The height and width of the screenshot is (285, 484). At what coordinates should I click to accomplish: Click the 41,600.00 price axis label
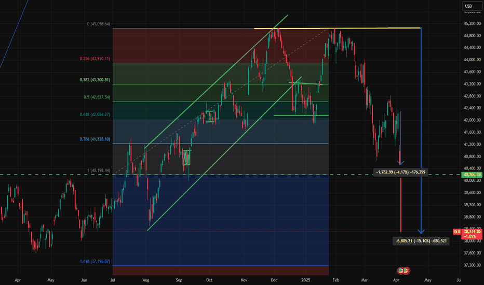click(472, 132)
